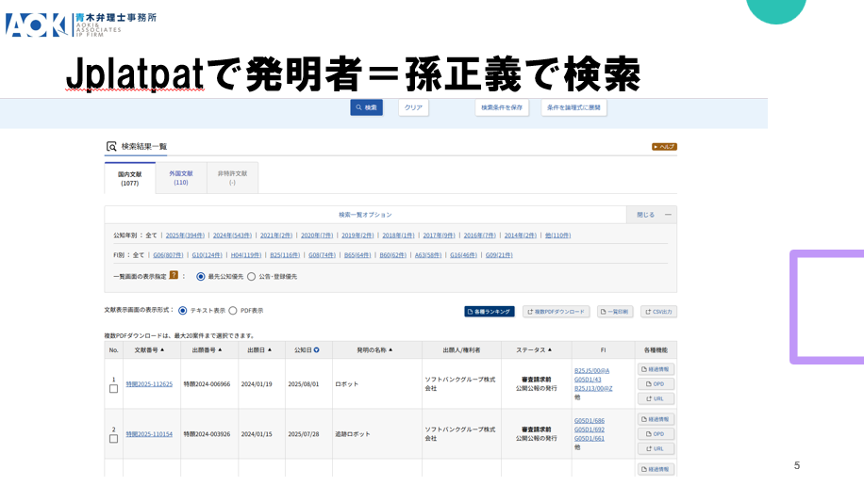
Task: Open 各種ランキング ranking button
Action: click(490, 312)
